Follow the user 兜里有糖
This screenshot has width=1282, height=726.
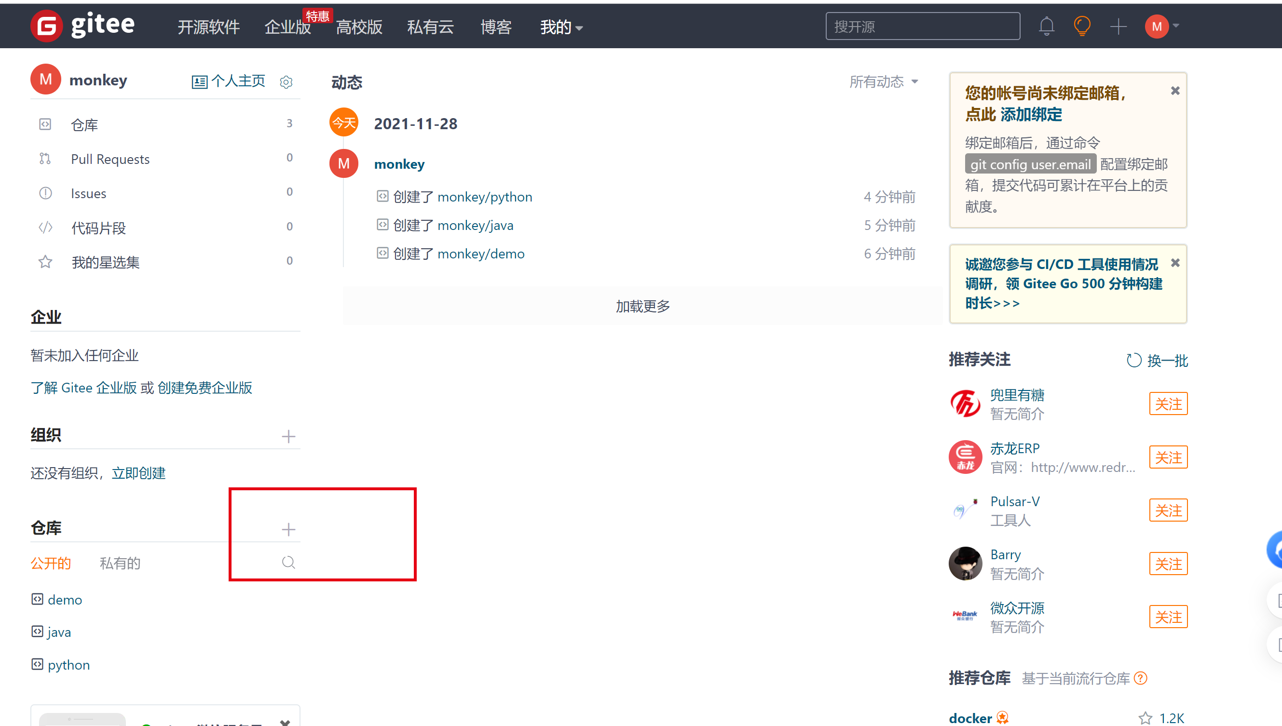(x=1168, y=403)
